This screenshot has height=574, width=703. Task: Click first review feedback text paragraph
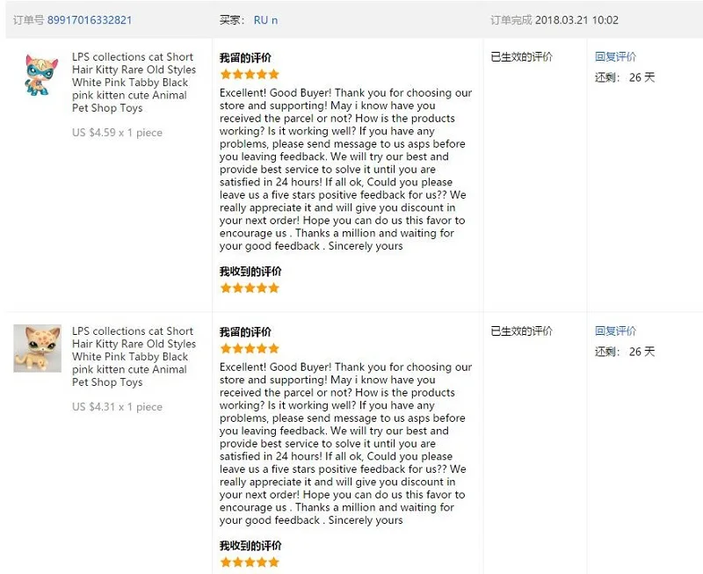coord(345,170)
